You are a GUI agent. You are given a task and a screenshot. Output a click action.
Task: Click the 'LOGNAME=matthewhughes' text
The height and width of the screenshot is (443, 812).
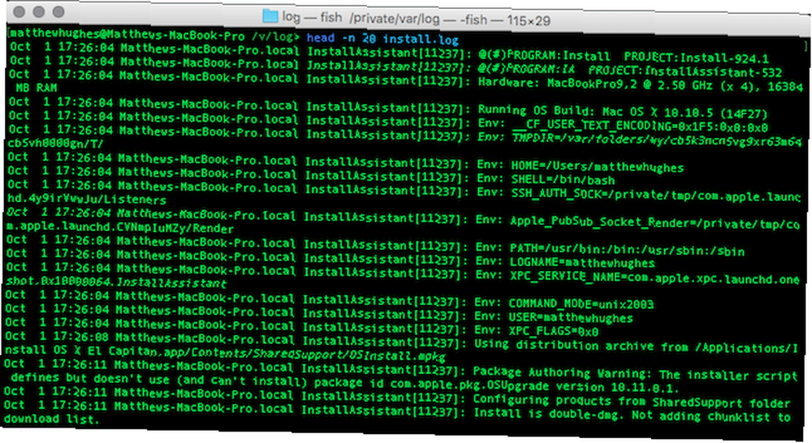click(x=582, y=264)
